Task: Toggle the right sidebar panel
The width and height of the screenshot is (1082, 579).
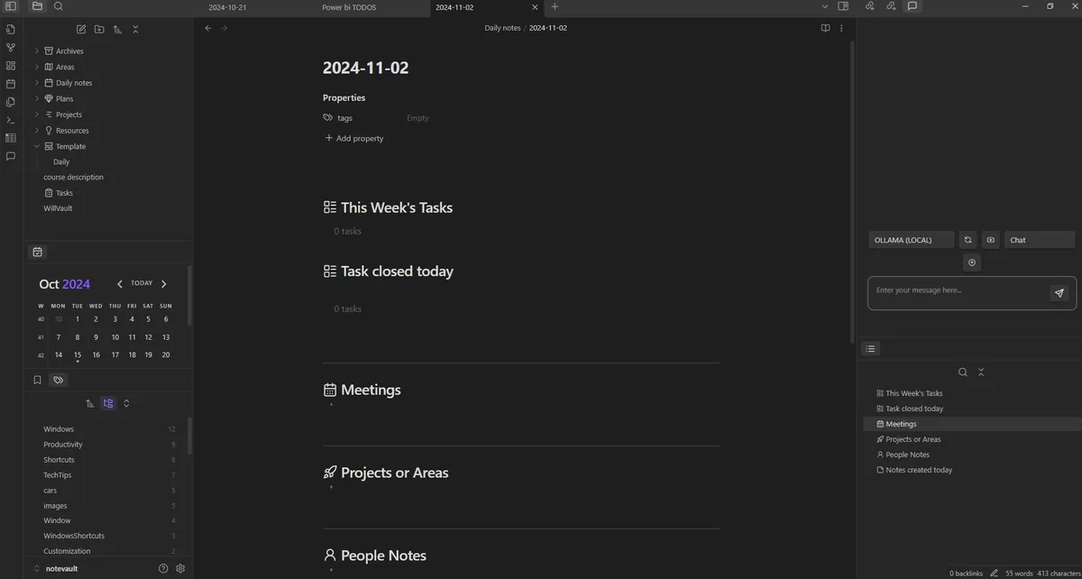Action: [843, 6]
